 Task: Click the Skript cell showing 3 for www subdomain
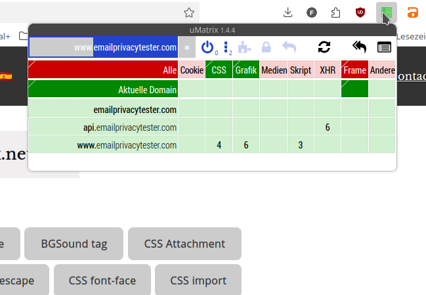(x=301, y=145)
